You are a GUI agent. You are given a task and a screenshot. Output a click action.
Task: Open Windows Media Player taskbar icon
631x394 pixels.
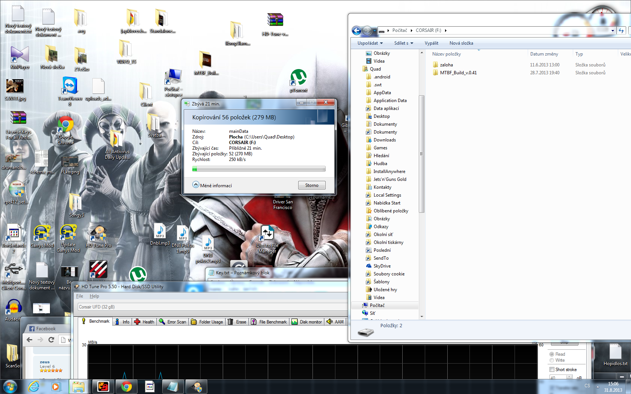coord(56,386)
